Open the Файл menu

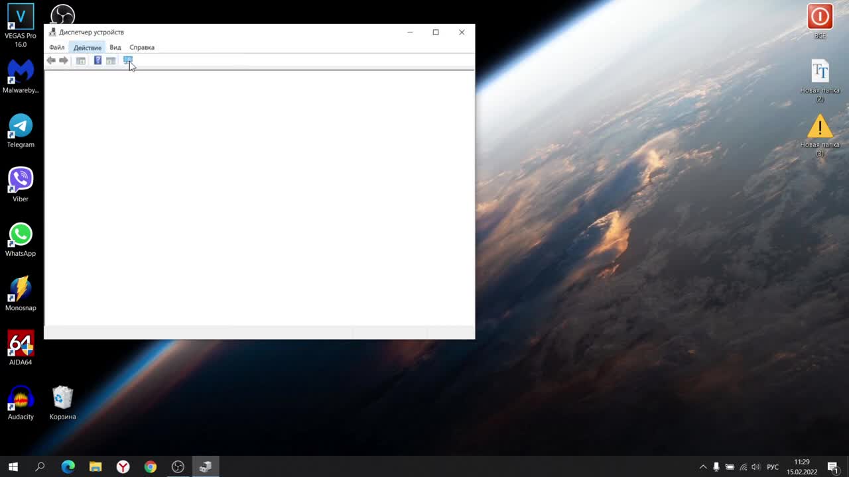coord(56,48)
